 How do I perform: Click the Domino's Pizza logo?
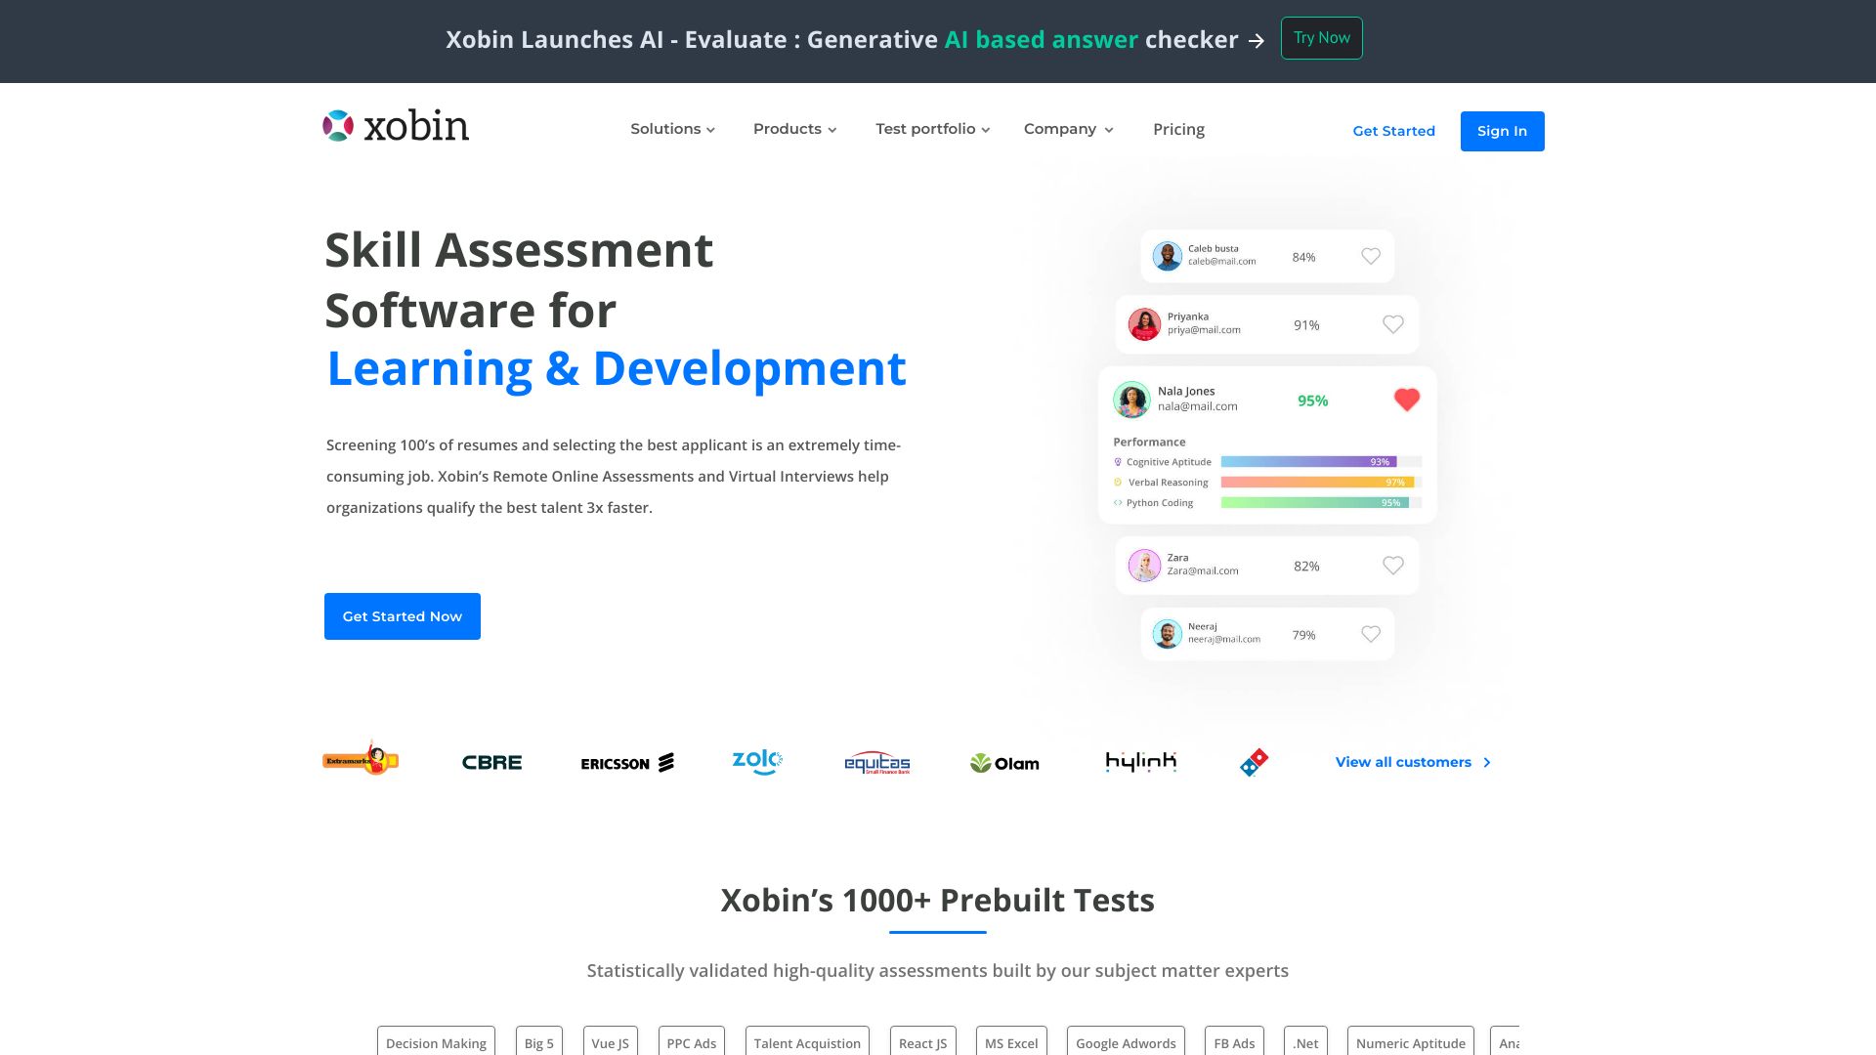(1255, 762)
